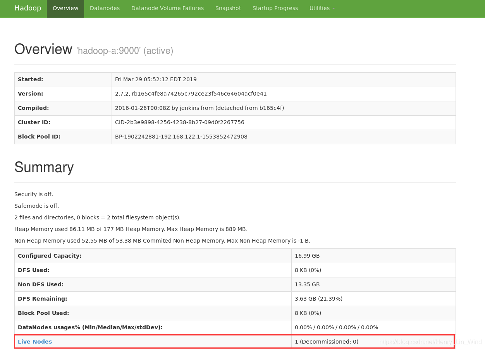
Task: Open the Live Nodes link
Action: click(x=35, y=342)
